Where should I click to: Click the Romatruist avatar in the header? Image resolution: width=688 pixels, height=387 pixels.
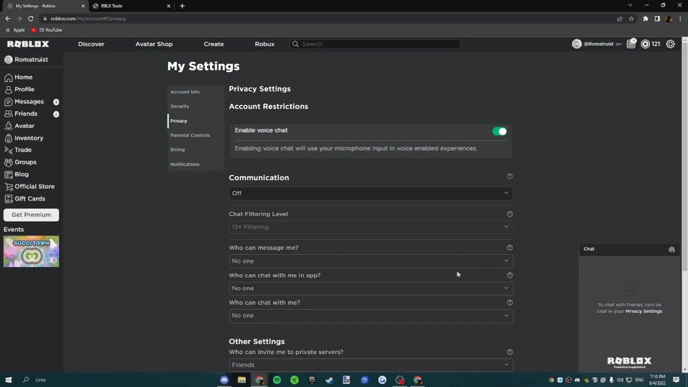[x=577, y=44]
